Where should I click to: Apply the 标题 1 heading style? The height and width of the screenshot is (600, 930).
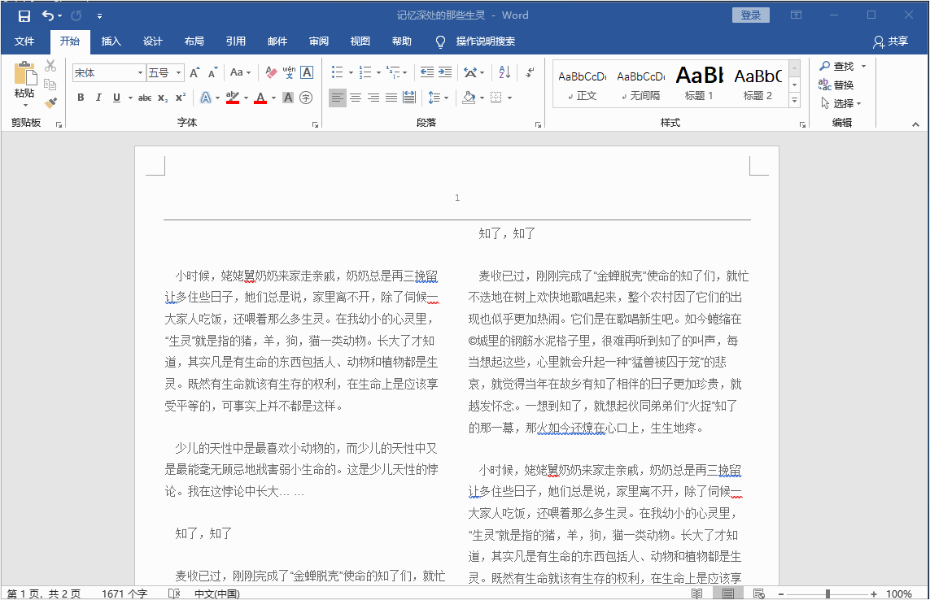[699, 83]
